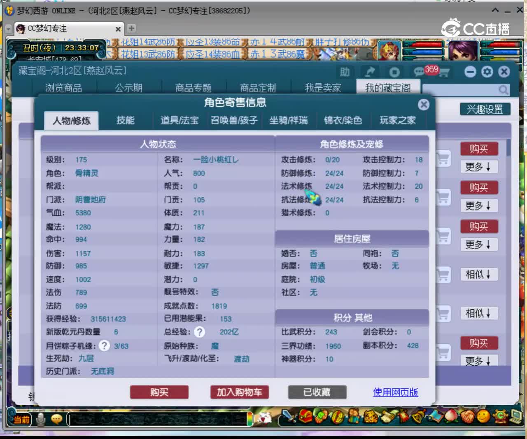Viewport: 527px width, 439px height.
Task: Select 我的藏宝阁 tab
Action: pyautogui.click(x=388, y=88)
